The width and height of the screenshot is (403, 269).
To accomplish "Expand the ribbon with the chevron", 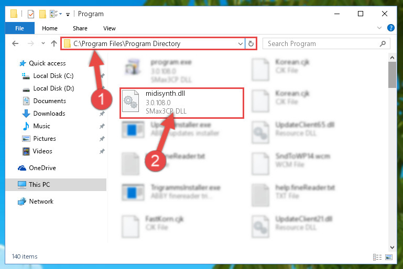I will tap(379, 28).
